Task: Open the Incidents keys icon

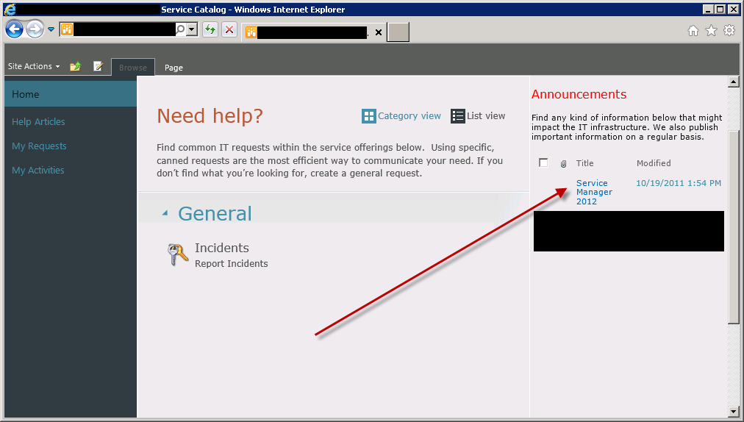Action: [x=178, y=254]
